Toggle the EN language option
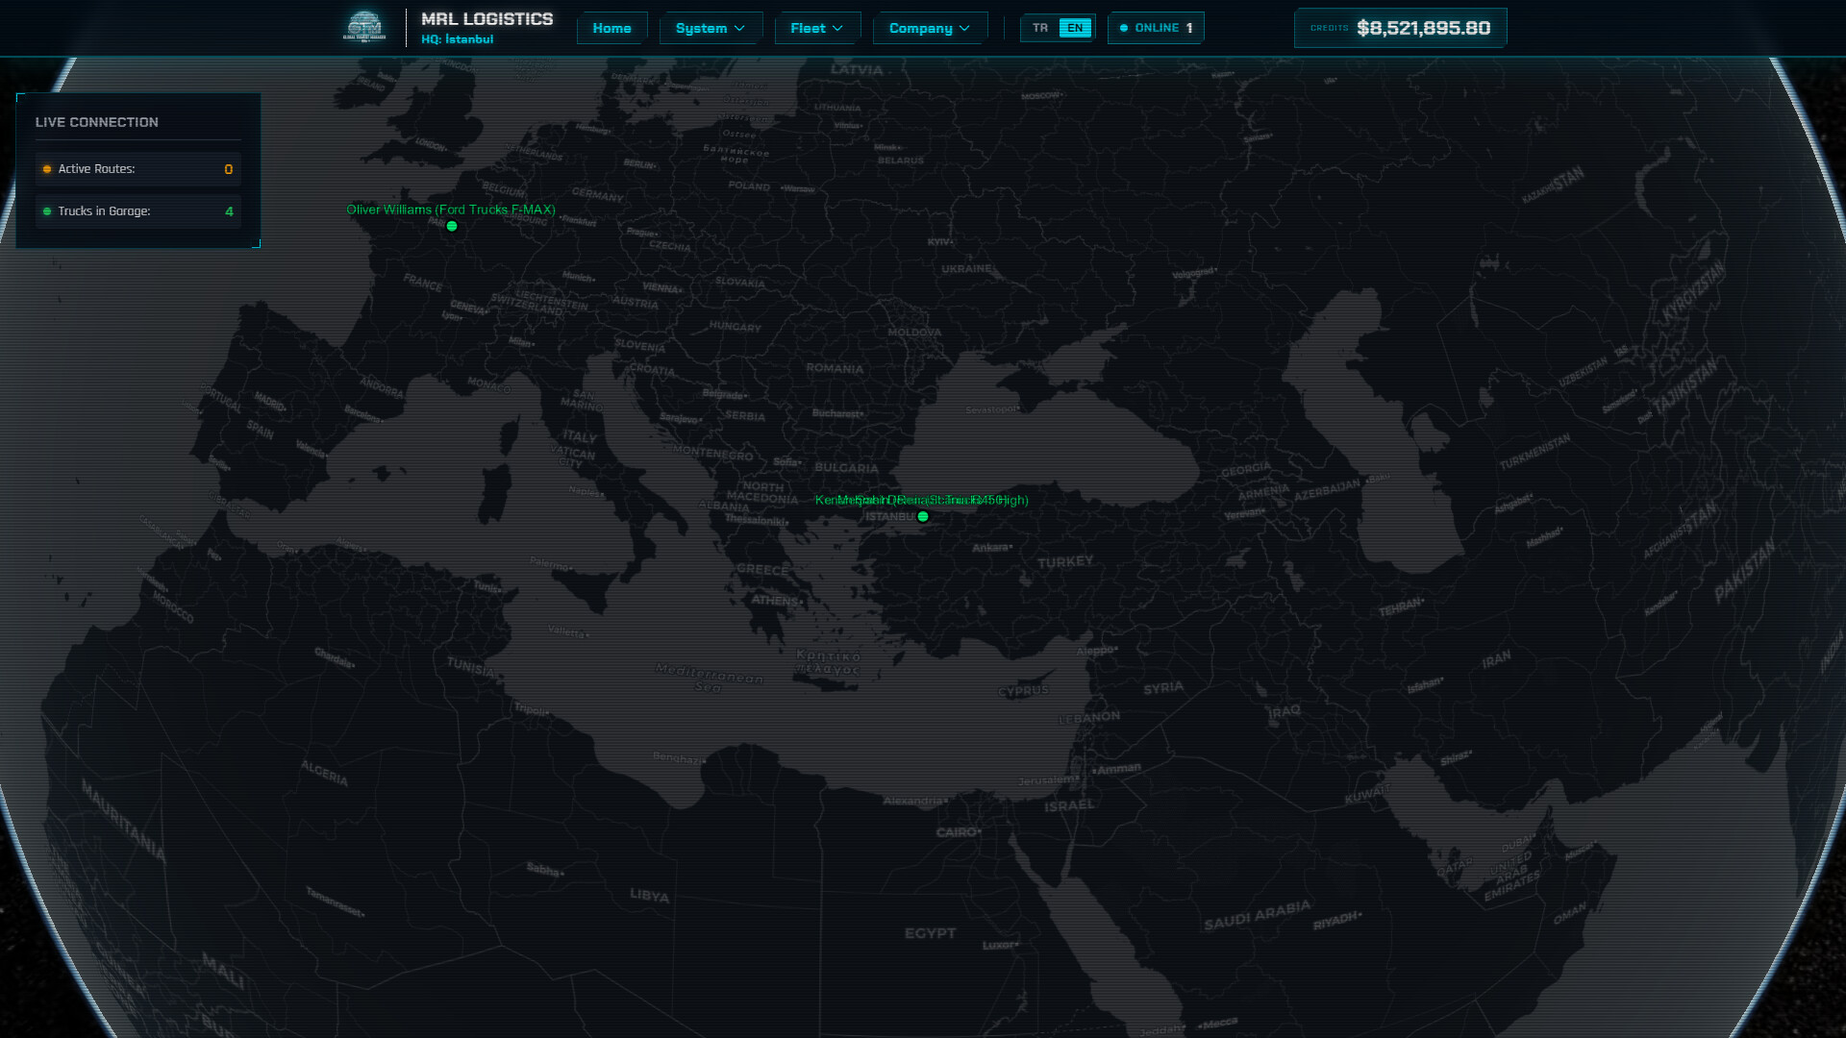1846x1038 pixels. point(1076,28)
